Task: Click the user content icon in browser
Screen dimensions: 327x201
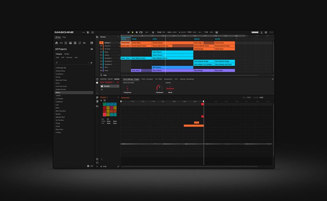Action: (x=92, y=43)
